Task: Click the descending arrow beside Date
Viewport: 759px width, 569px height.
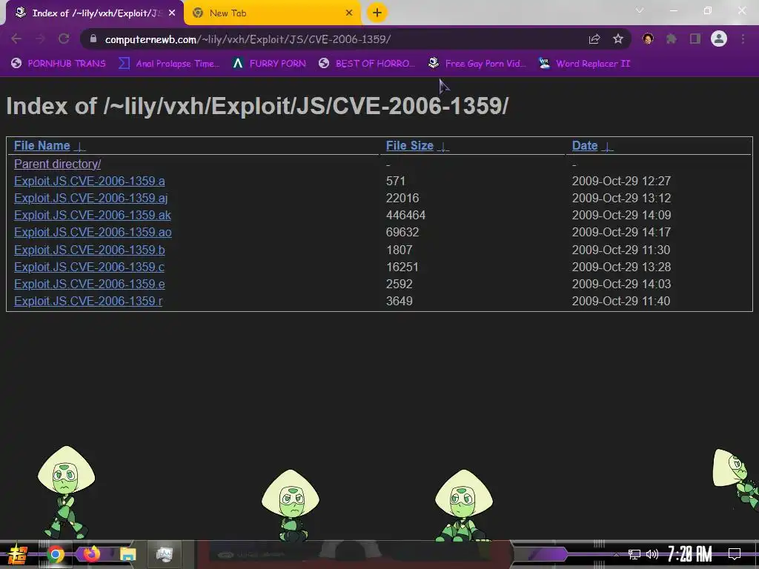Action: (607, 147)
